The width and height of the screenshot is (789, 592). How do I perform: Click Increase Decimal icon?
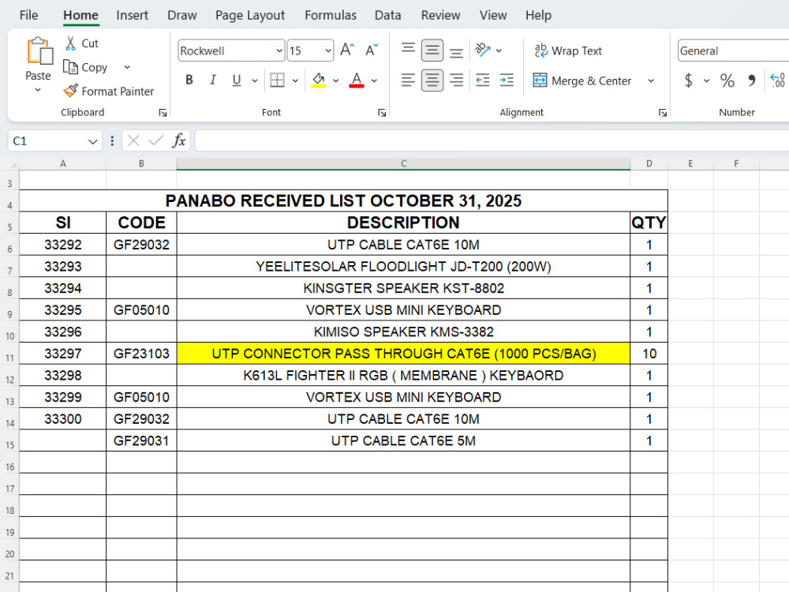coord(777,81)
